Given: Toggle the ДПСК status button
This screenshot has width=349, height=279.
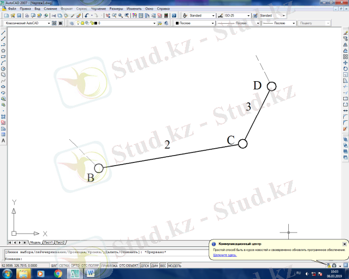Looking at the screenshot, I should [x=145, y=265].
